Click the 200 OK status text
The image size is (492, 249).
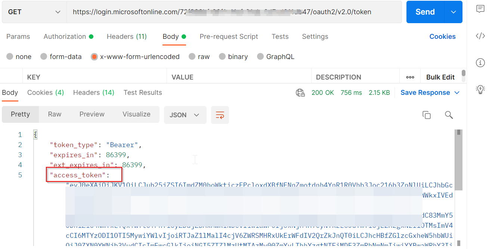323,93
